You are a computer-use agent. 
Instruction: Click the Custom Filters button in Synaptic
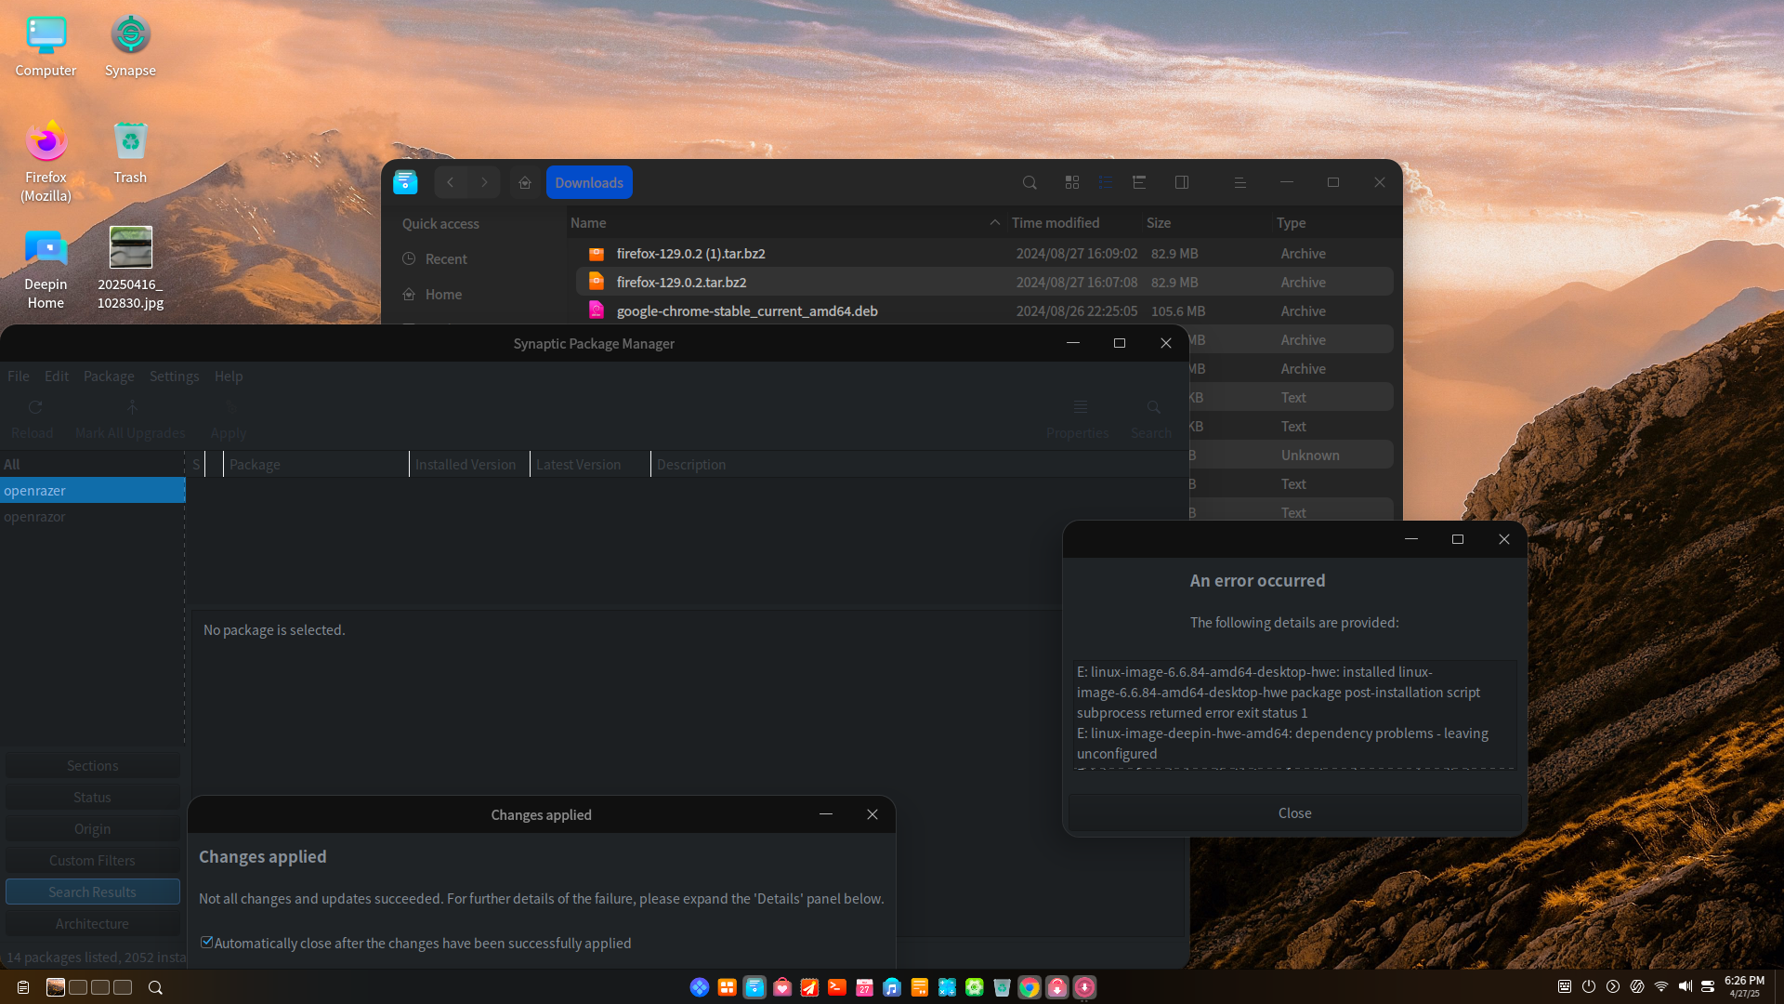tap(93, 861)
